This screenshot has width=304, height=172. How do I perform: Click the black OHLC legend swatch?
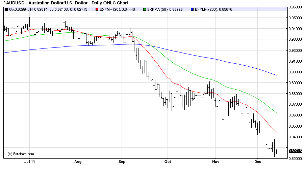coord(6,9)
